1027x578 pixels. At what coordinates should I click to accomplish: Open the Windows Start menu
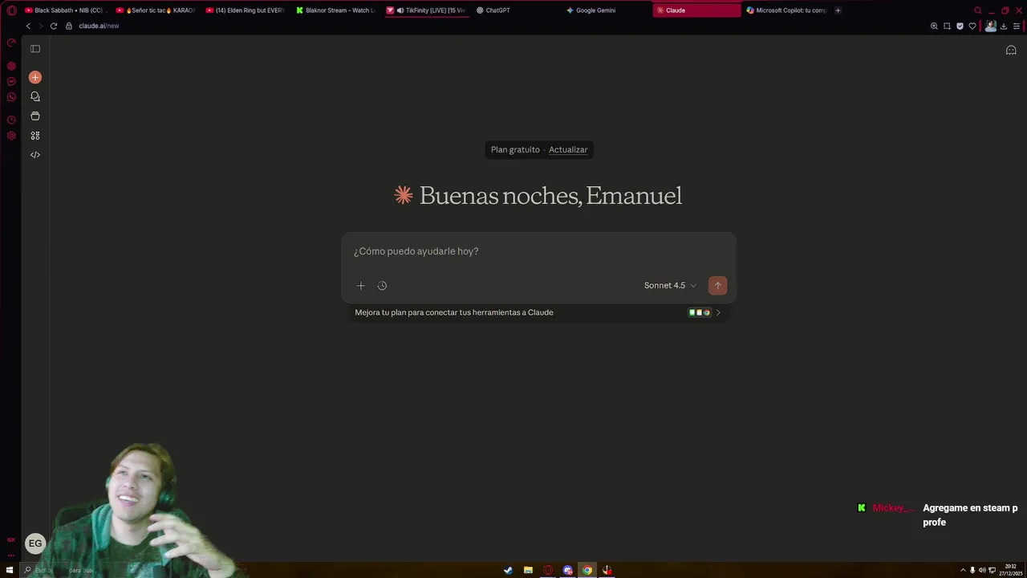tap(10, 571)
